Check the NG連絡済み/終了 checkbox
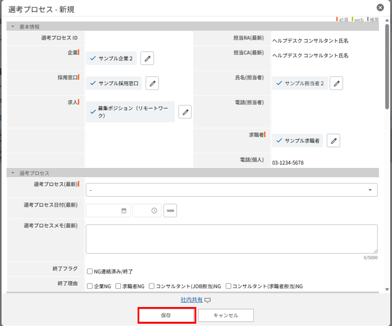392x326 pixels. point(90,271)
